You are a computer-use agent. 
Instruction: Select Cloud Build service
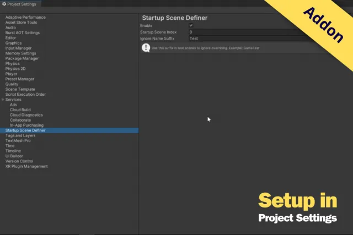20,110
